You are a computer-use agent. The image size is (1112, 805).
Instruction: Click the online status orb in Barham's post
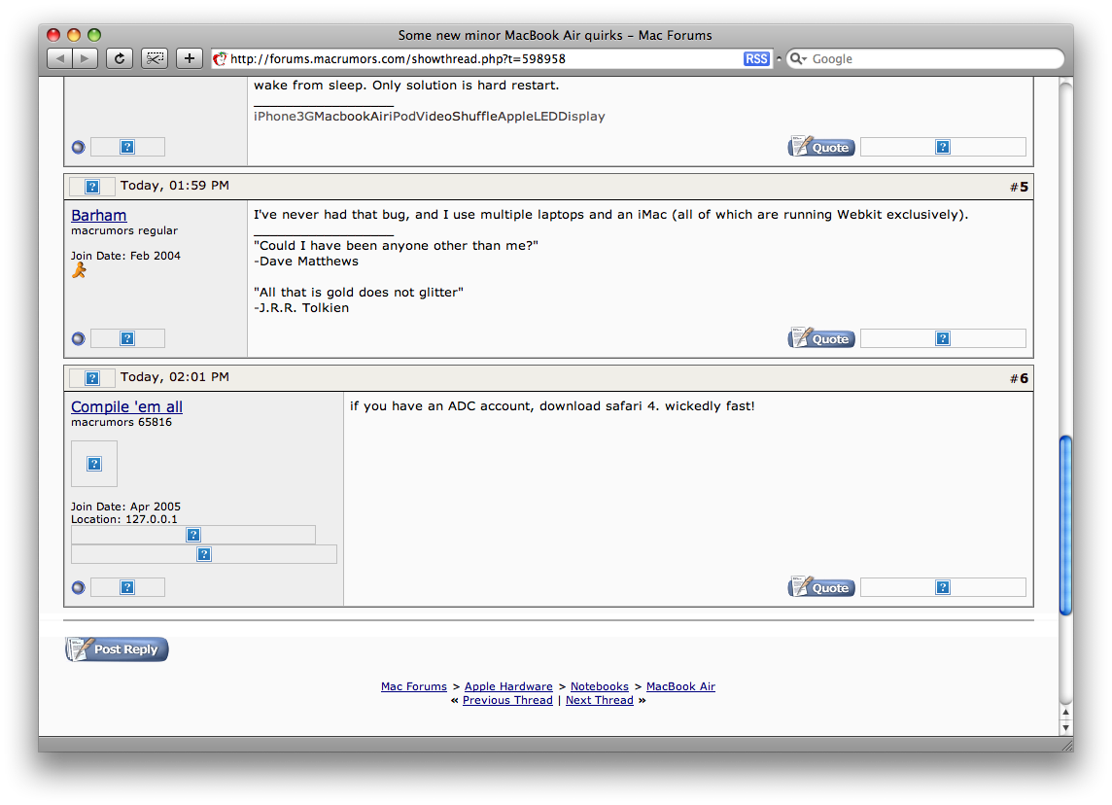79,338
